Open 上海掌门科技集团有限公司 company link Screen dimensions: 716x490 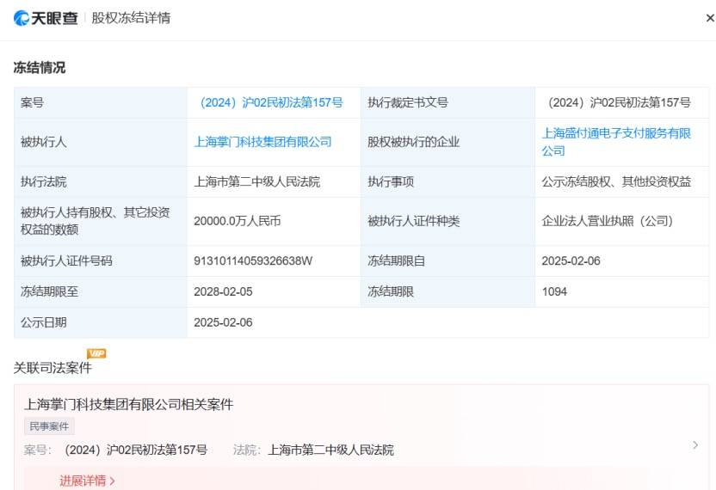(x=263, y=142)
